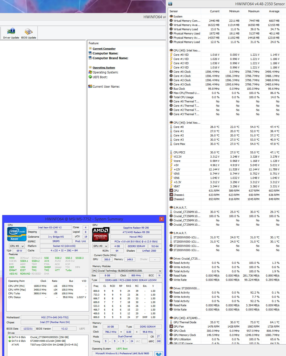Click the Operating Point column header
286x356 pixels.
tap(16, 281)
